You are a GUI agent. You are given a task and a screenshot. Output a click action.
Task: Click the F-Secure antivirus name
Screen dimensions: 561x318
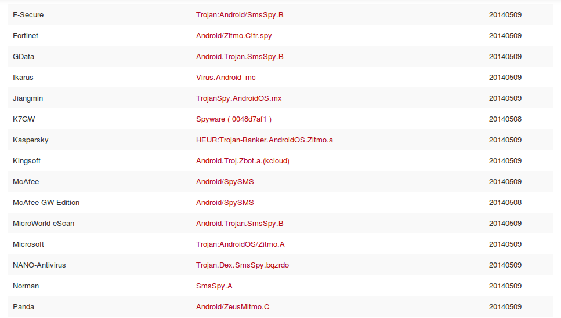(28, 14)
